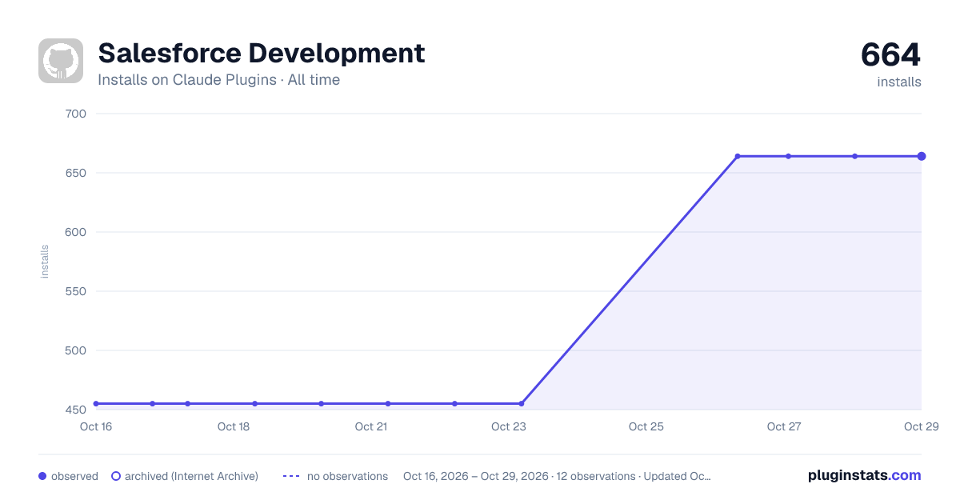Click the GitHub logo icon beside the title
The height and width of the screenshot is (504, 960).
click(61, 61)
